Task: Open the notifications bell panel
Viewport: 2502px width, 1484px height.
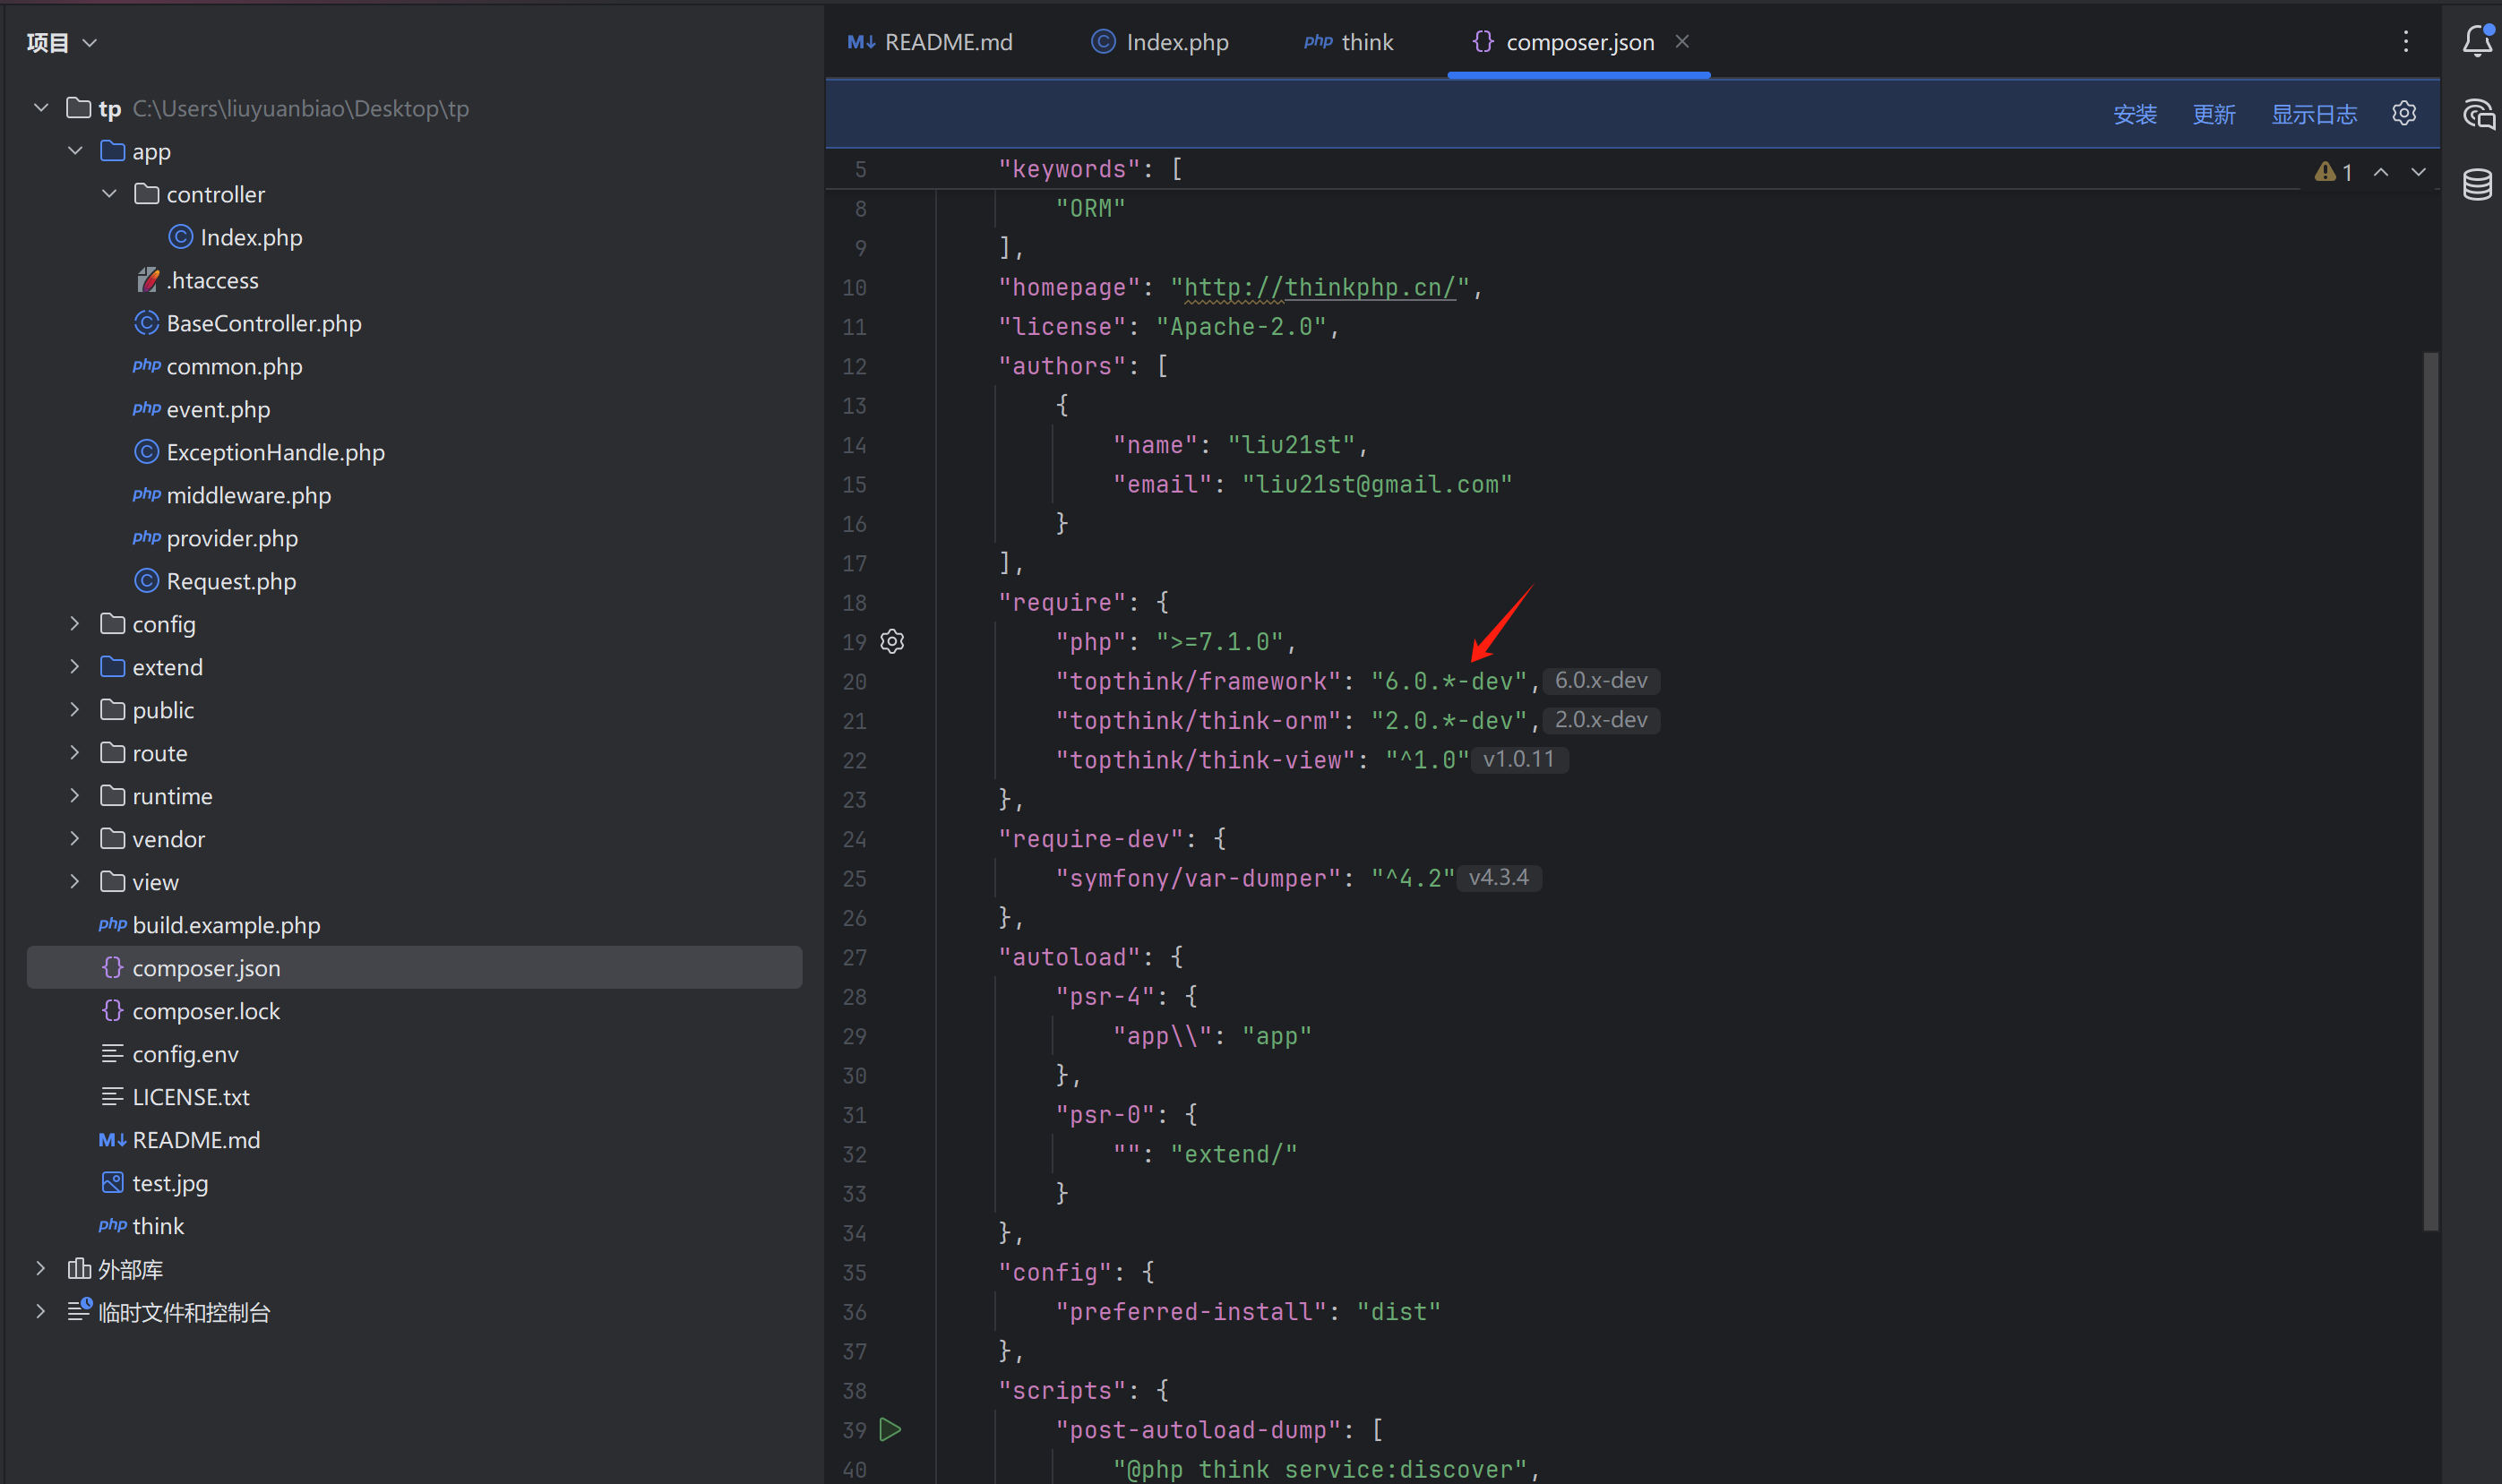Action: (2476, 42)
